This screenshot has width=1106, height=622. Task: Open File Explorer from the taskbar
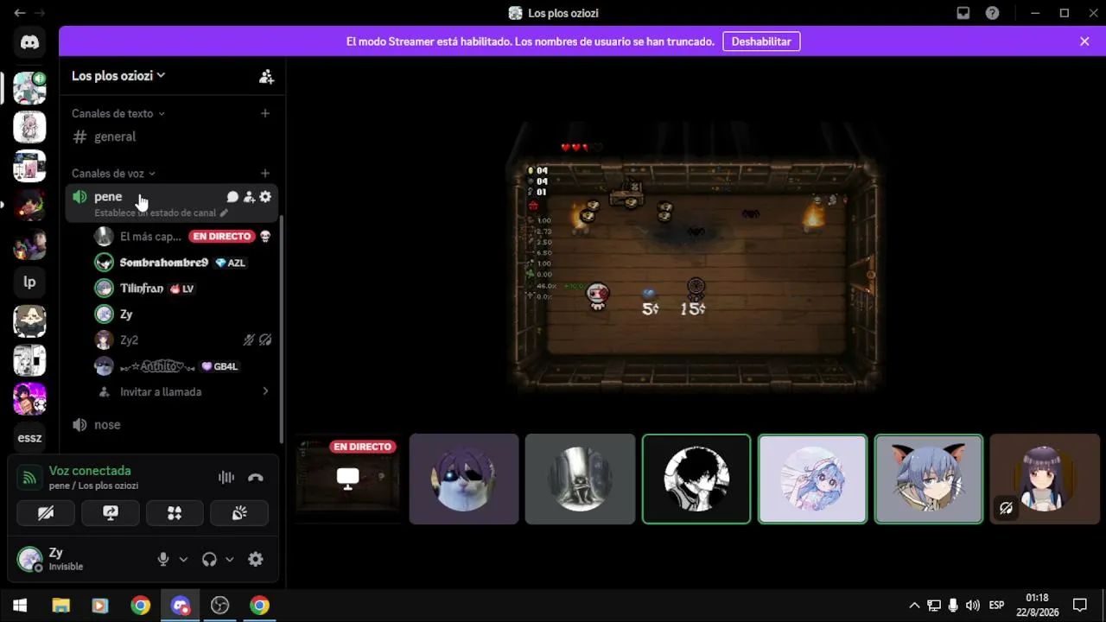[60, 606]
